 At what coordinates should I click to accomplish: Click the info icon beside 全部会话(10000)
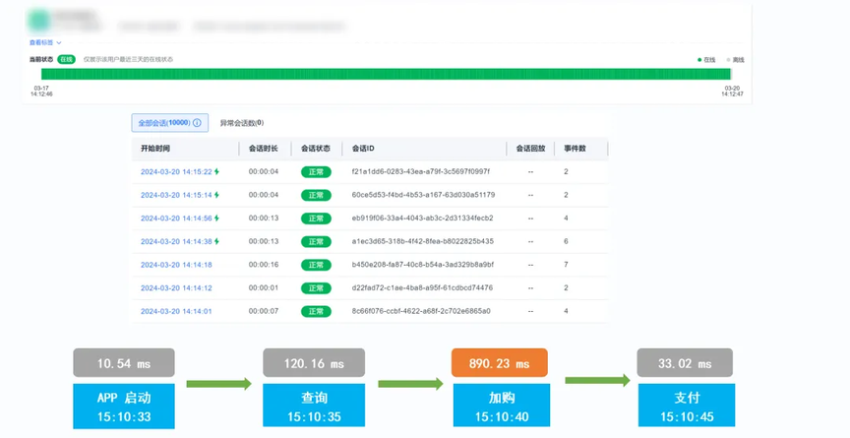coord(197,123)
